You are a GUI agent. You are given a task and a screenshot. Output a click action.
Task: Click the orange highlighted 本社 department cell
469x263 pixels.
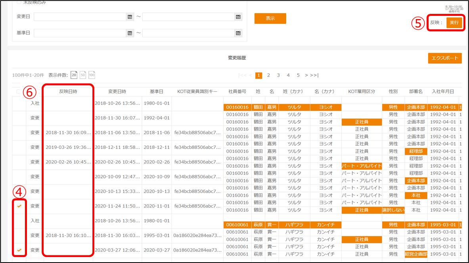[416, 196]
